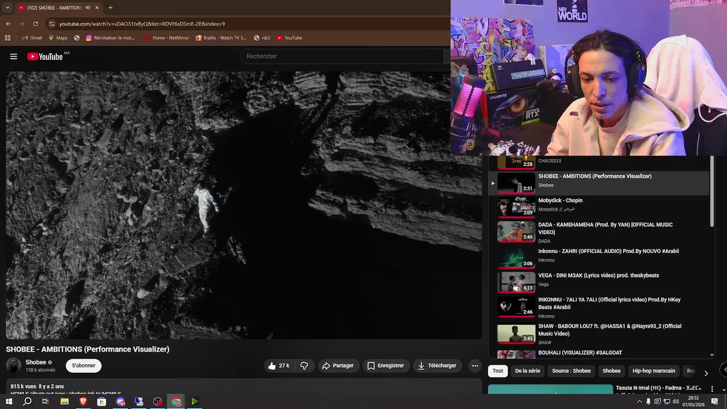Screen dimensions: 727x409
Task: Open the Braflix - Watch TV bookmark
Action: coord(220,38)
